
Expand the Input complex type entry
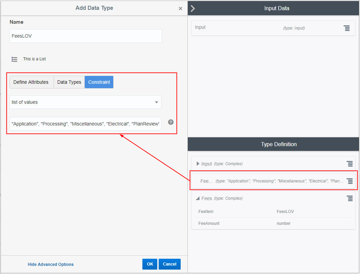198,164
